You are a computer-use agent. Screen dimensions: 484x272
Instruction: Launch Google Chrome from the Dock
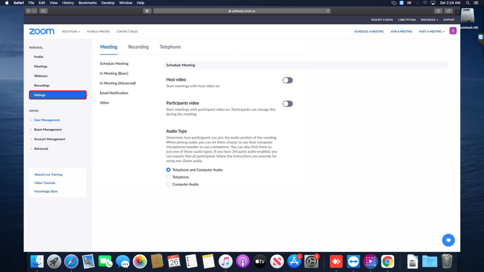(387, 261)
